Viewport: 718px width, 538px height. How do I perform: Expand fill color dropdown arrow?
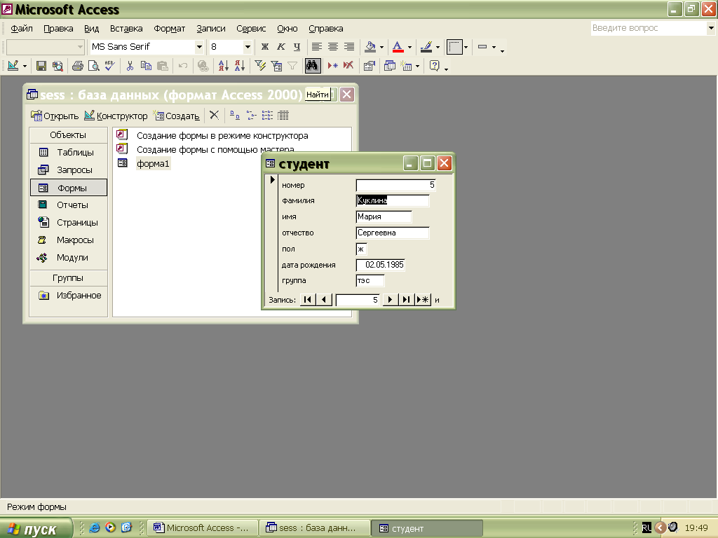tap(381, 47)
